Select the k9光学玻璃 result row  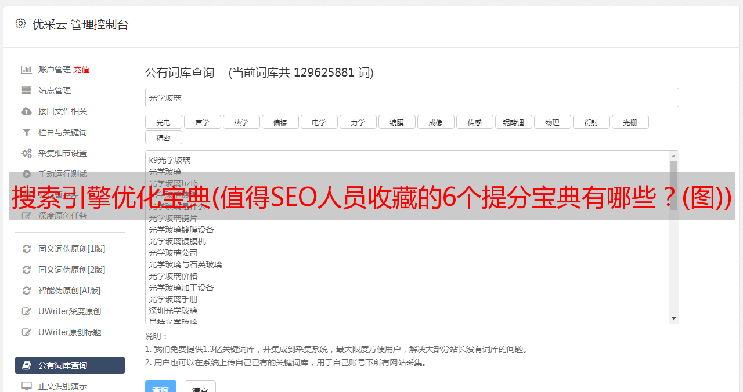(169, 160)
